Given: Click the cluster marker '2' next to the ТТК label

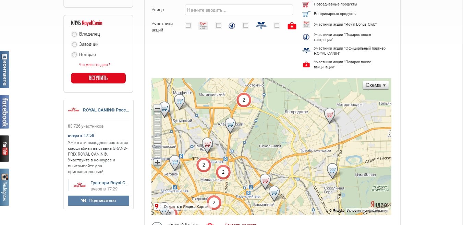Looking at the screenshot, I should coord(204,165).
